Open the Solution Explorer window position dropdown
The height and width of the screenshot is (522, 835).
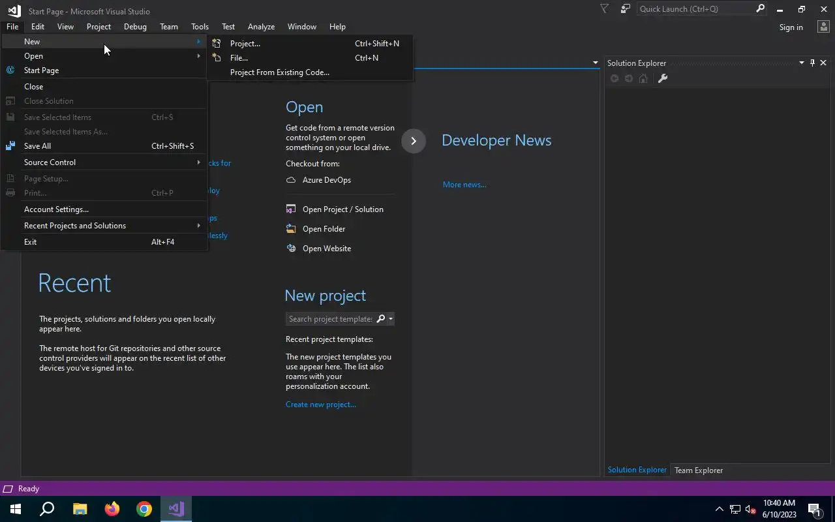[801, 63]
